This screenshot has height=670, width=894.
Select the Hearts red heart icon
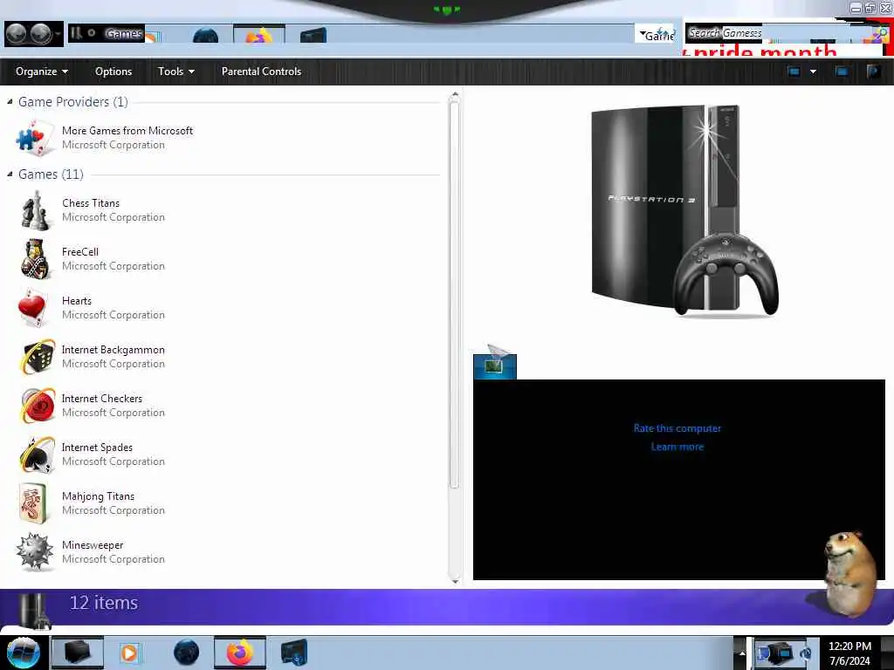pos(32,308)
